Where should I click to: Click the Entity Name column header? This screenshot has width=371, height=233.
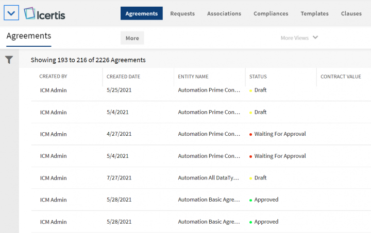(193, 77)
